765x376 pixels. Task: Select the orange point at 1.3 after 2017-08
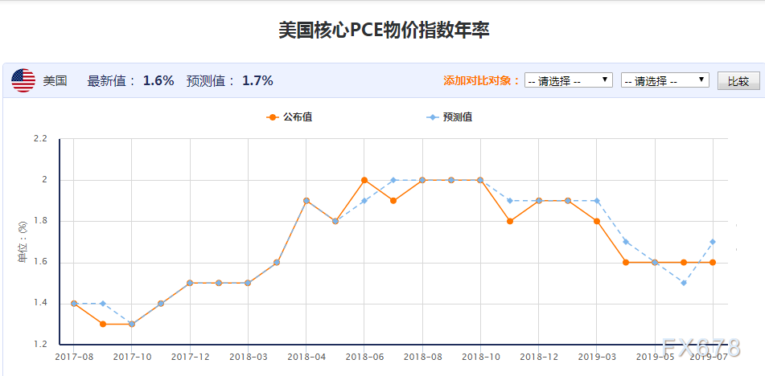pyautogui.click(x=102, y=324)
